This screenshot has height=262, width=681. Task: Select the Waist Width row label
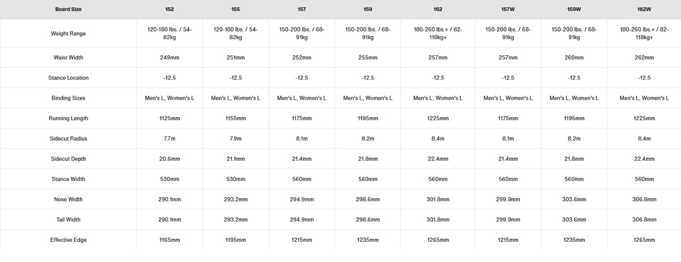[x=68, y=58]
